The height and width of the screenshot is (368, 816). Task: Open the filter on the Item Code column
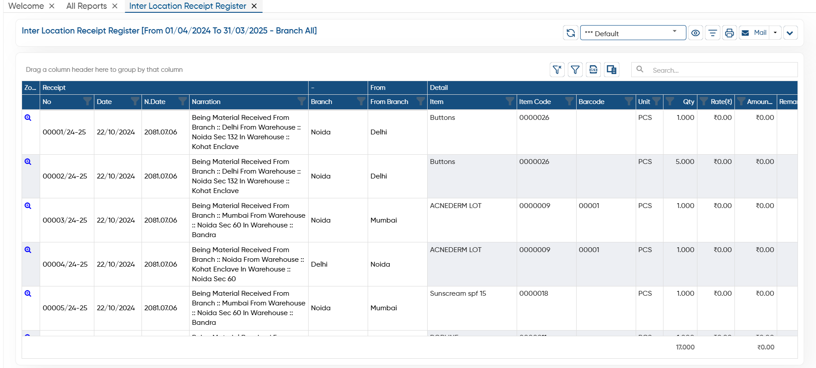point(570,101)
